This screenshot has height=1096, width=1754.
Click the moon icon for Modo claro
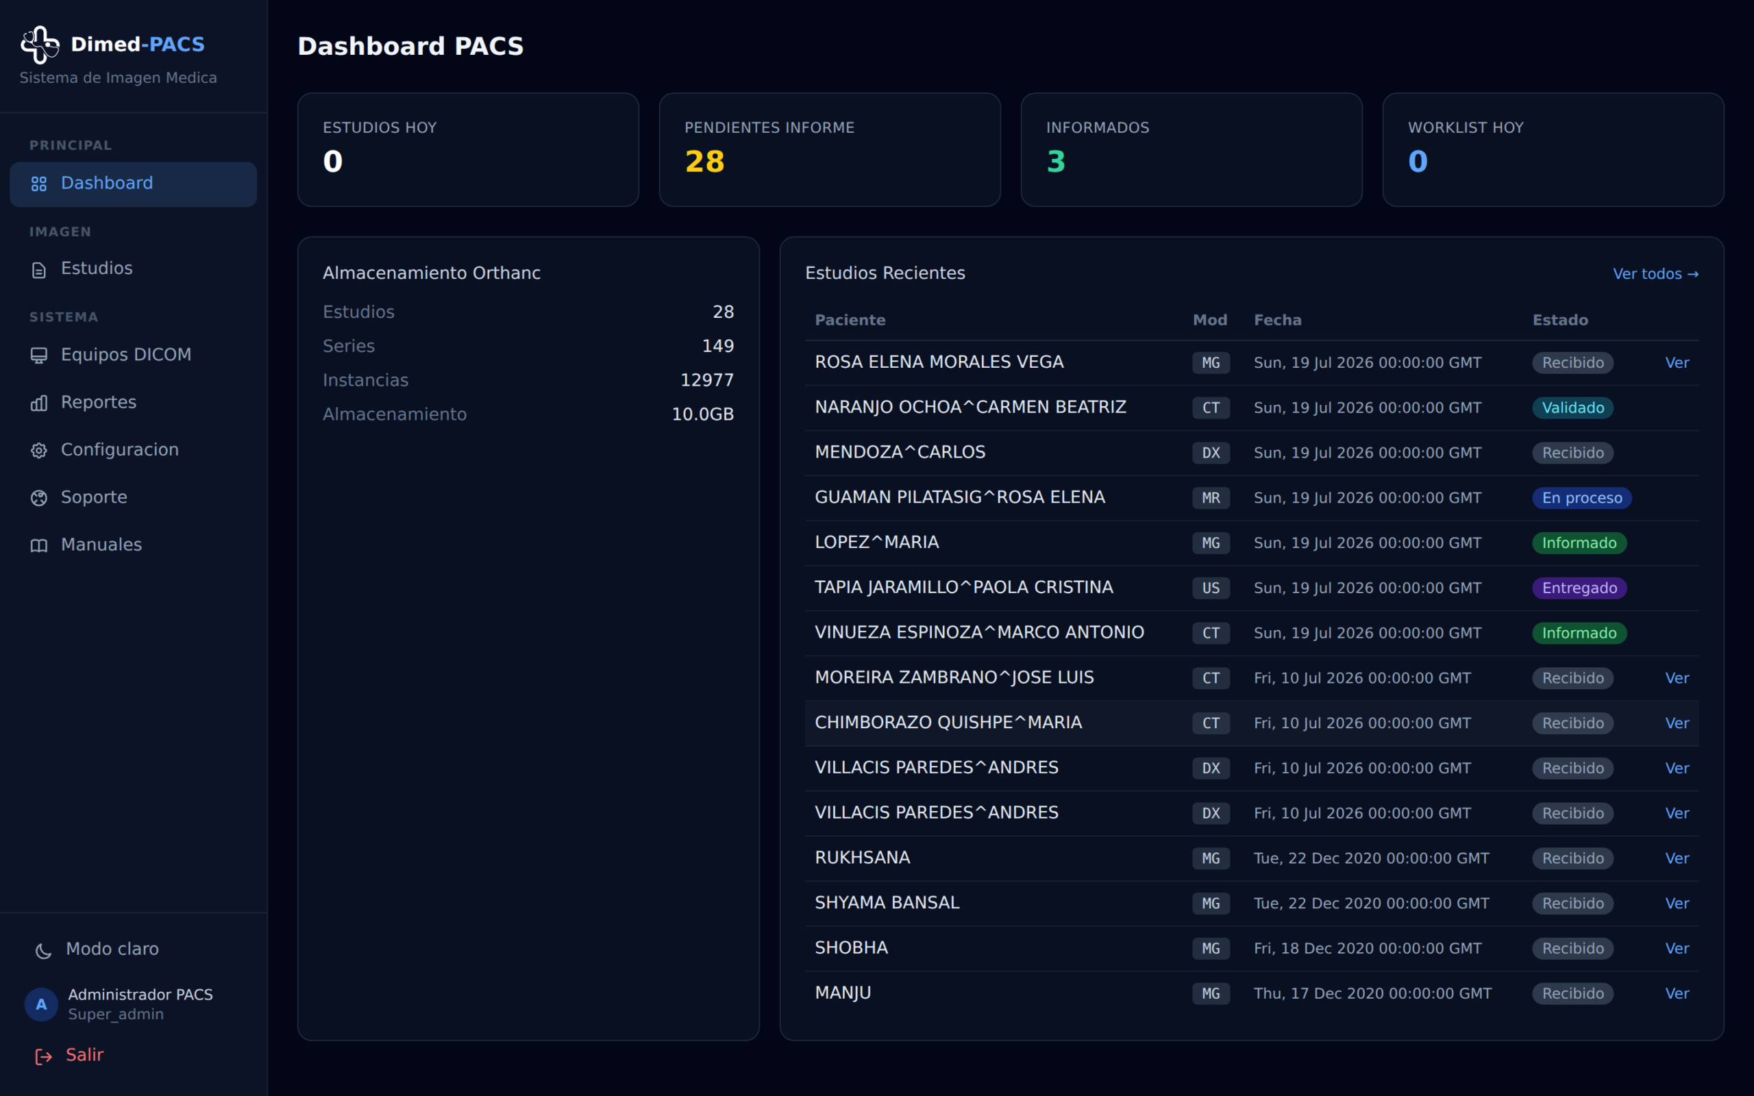pos(43,950)
